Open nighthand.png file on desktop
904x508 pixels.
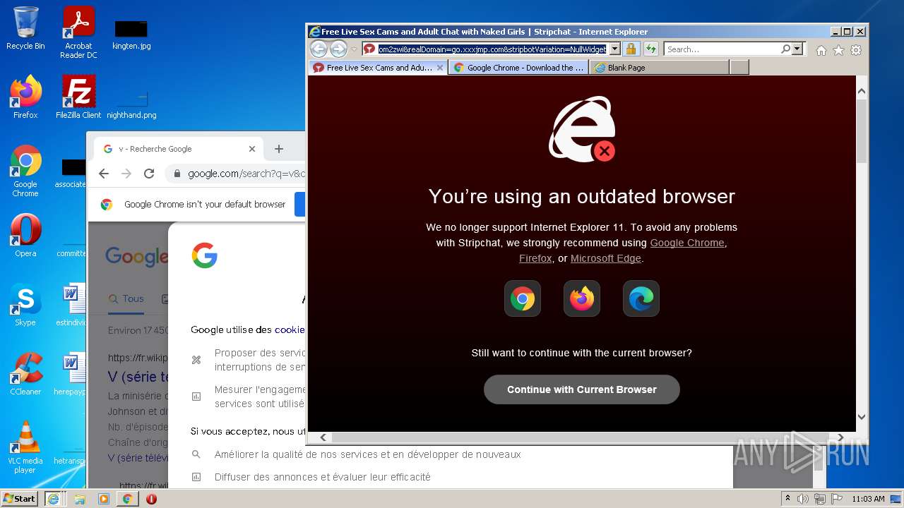(x=131, y=104)
